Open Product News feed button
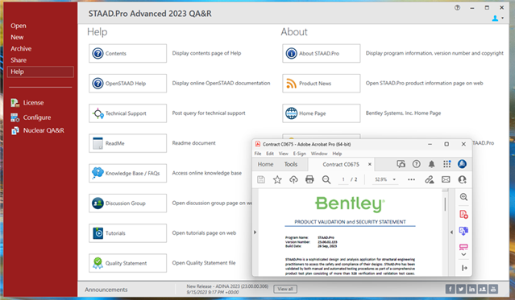Screen dimensions: 515x300 tap(322, 84)
